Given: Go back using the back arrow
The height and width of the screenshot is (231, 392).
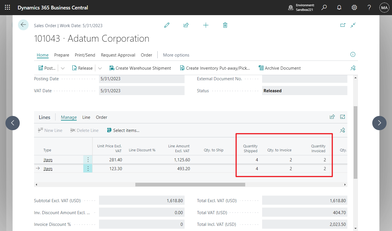Looking at the screenshot, I should point(23,25).
